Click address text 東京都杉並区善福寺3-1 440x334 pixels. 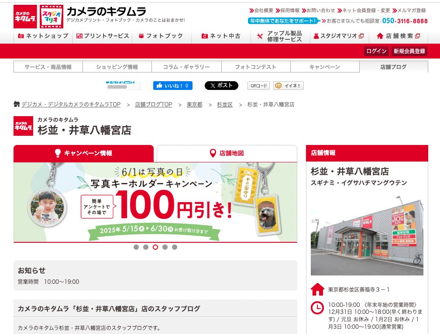359,289
